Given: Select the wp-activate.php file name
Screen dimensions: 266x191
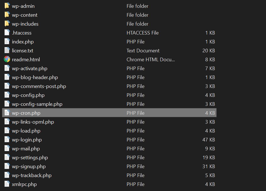Looking at the screenshot, I should tap(30, 68).
